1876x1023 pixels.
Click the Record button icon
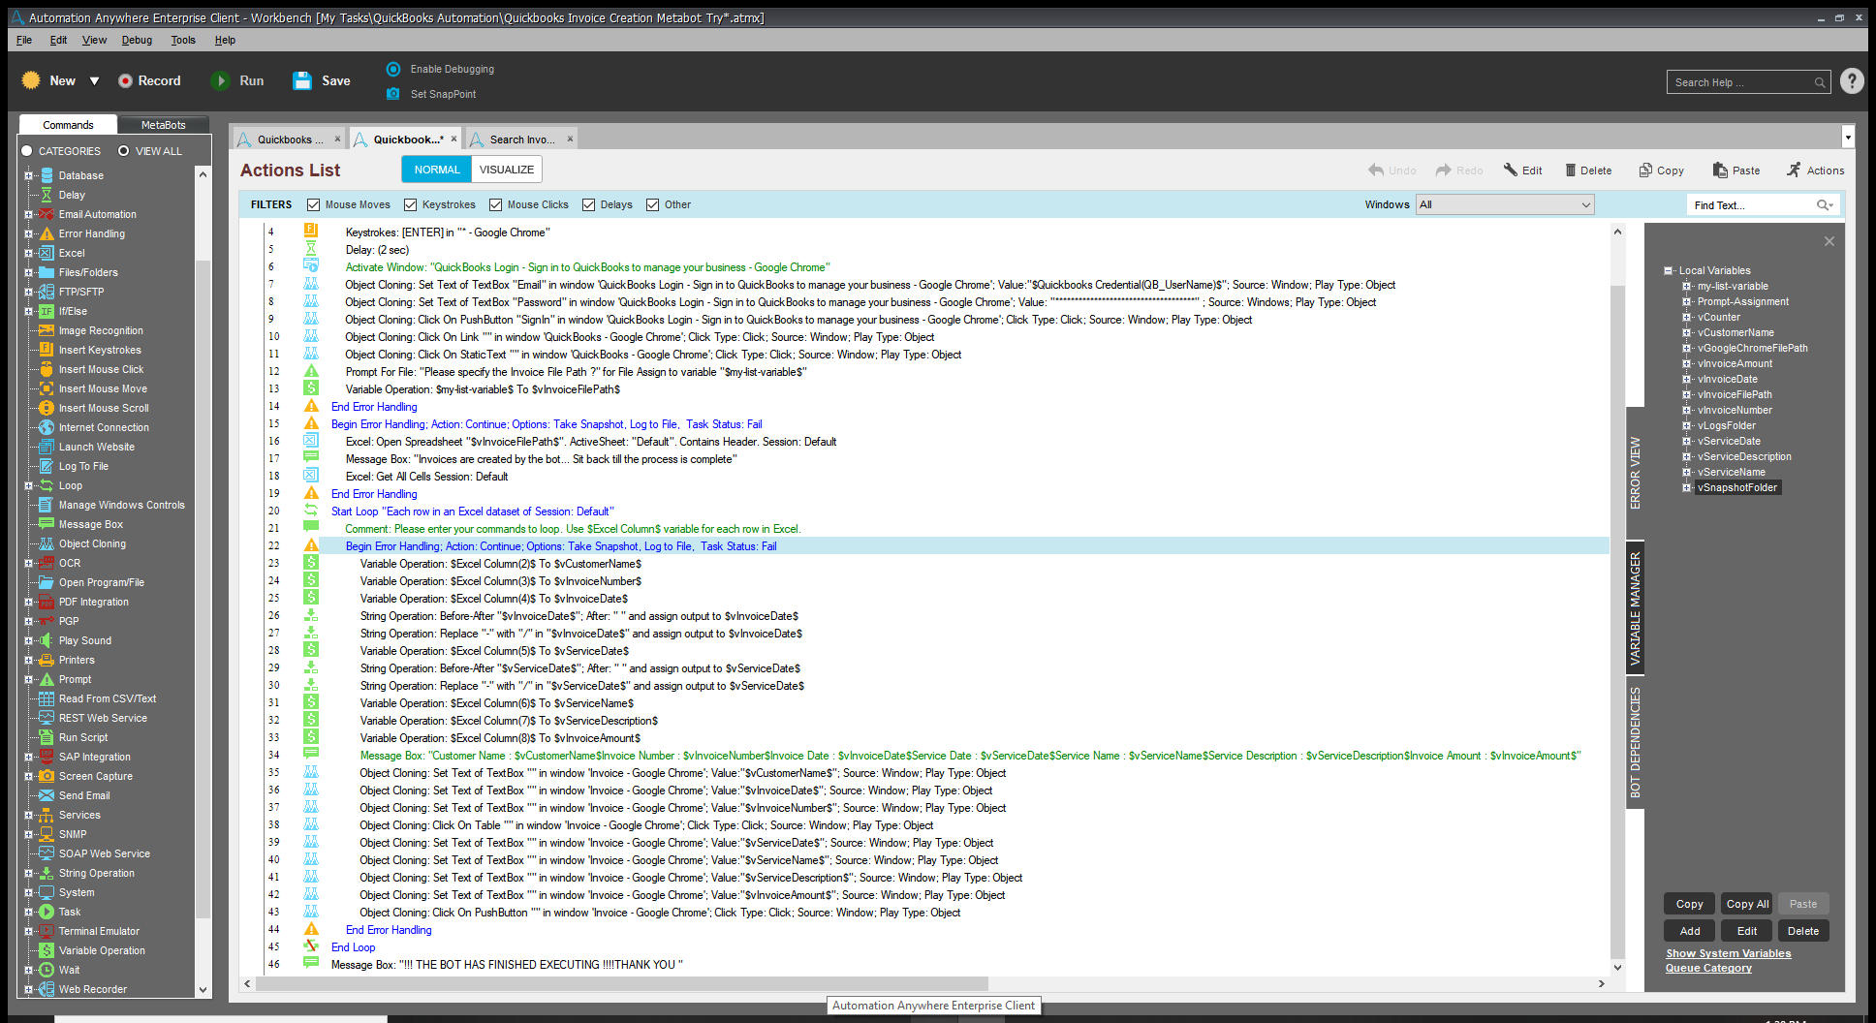[x=125, y=81]
